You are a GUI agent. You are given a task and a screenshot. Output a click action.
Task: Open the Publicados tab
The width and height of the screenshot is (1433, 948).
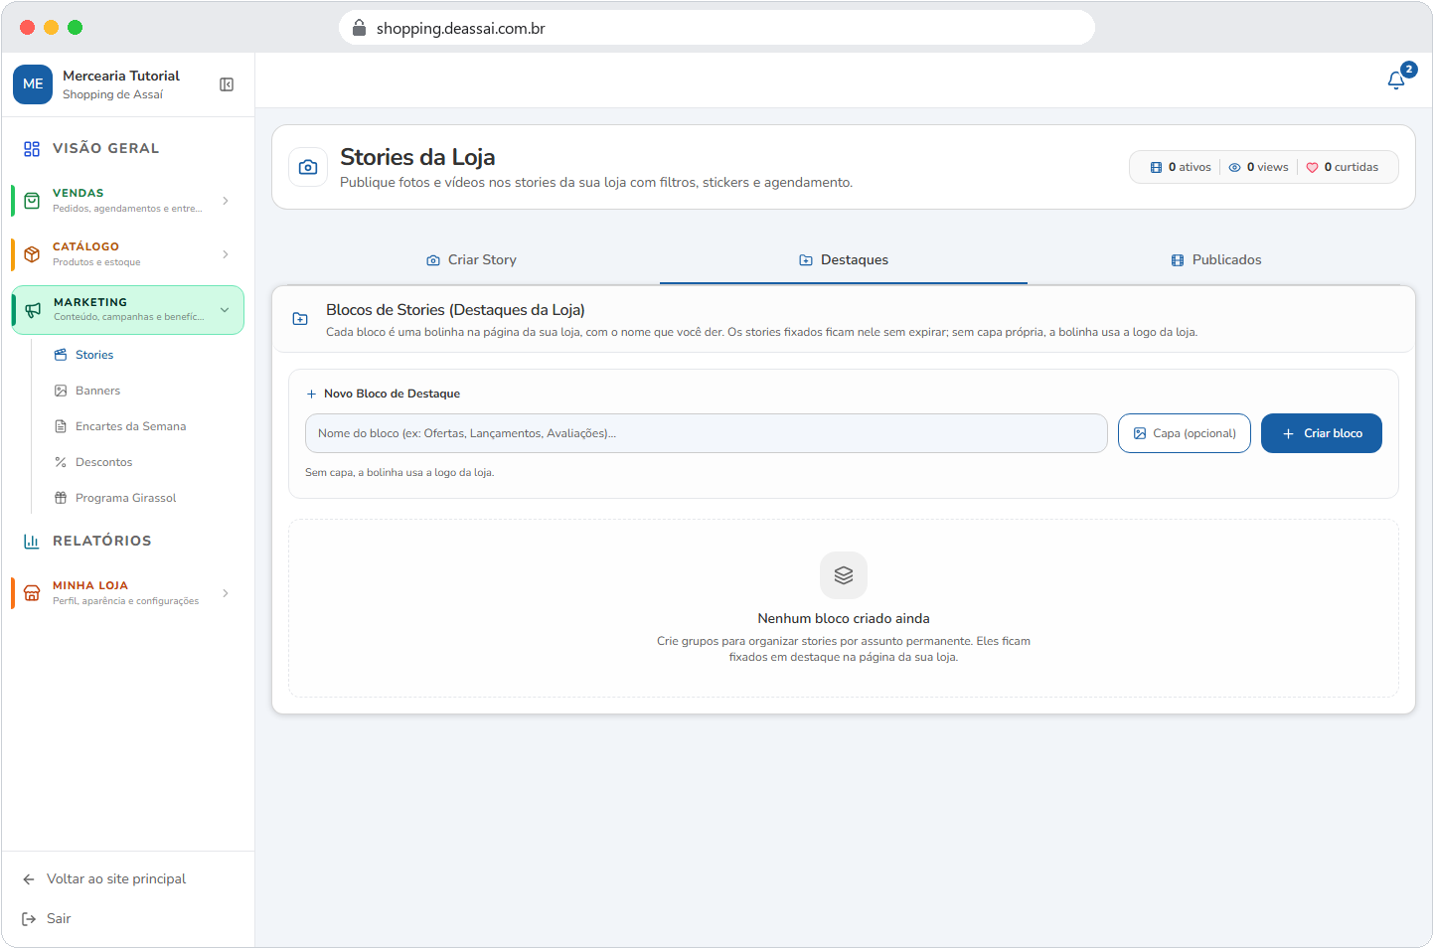pos(1215,260)
